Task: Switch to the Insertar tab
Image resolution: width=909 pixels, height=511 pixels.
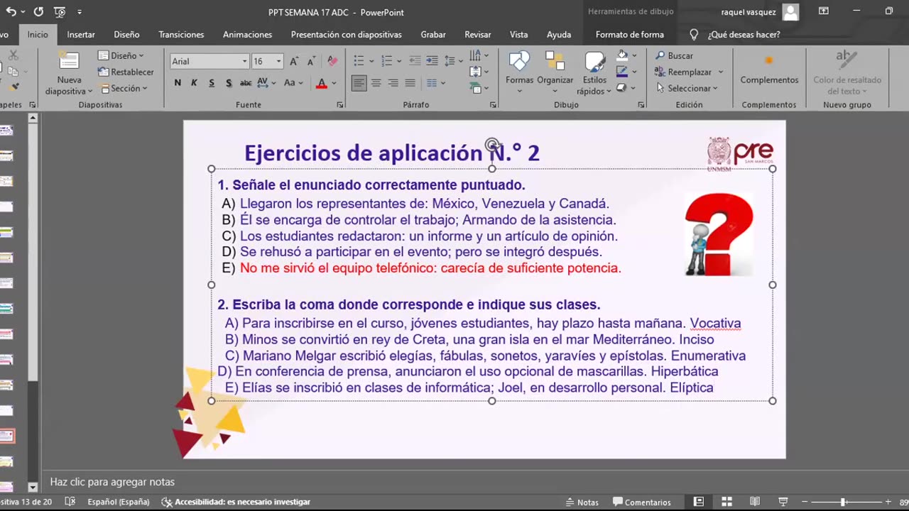Action: point(81,34)
